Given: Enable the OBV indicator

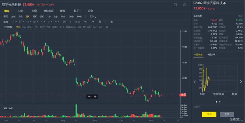Looking at the screenshot, I should [42, 27].
